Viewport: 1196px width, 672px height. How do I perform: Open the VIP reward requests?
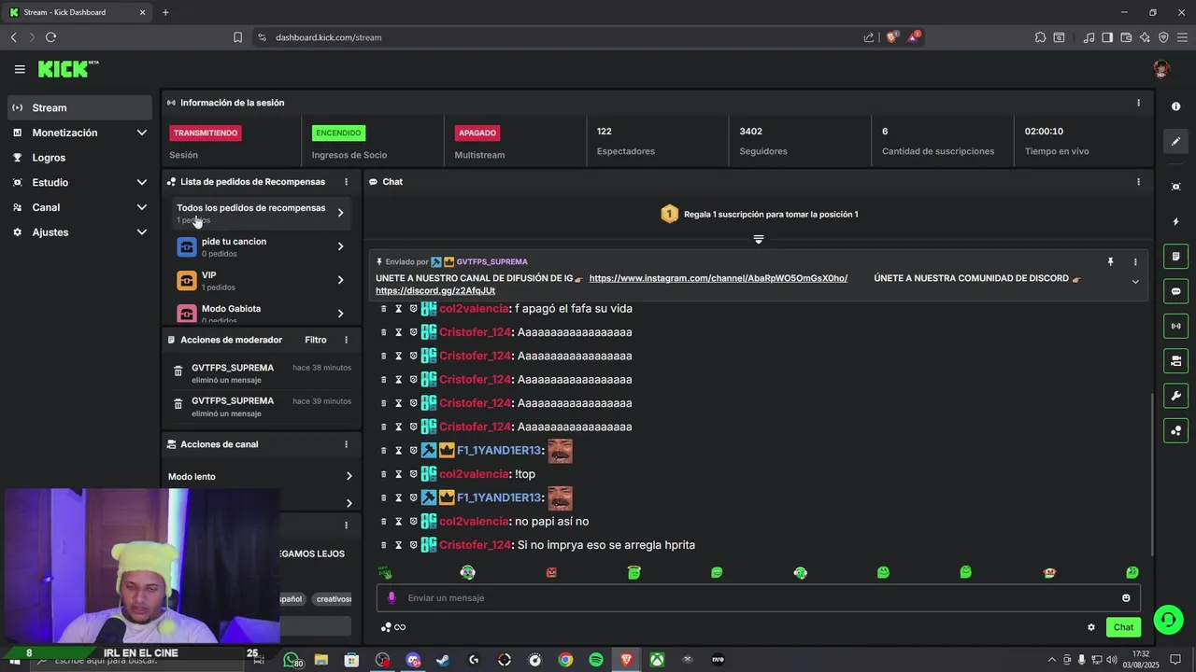(261, 280)
